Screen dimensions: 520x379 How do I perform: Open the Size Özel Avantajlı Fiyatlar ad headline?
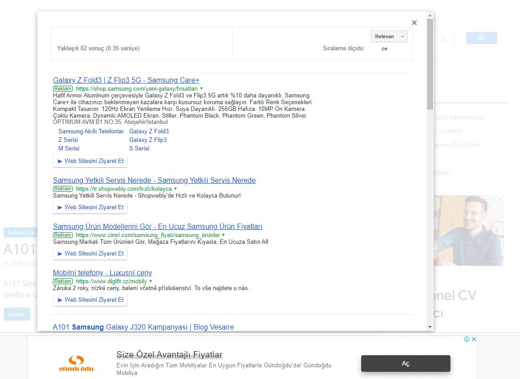[170, 354]
